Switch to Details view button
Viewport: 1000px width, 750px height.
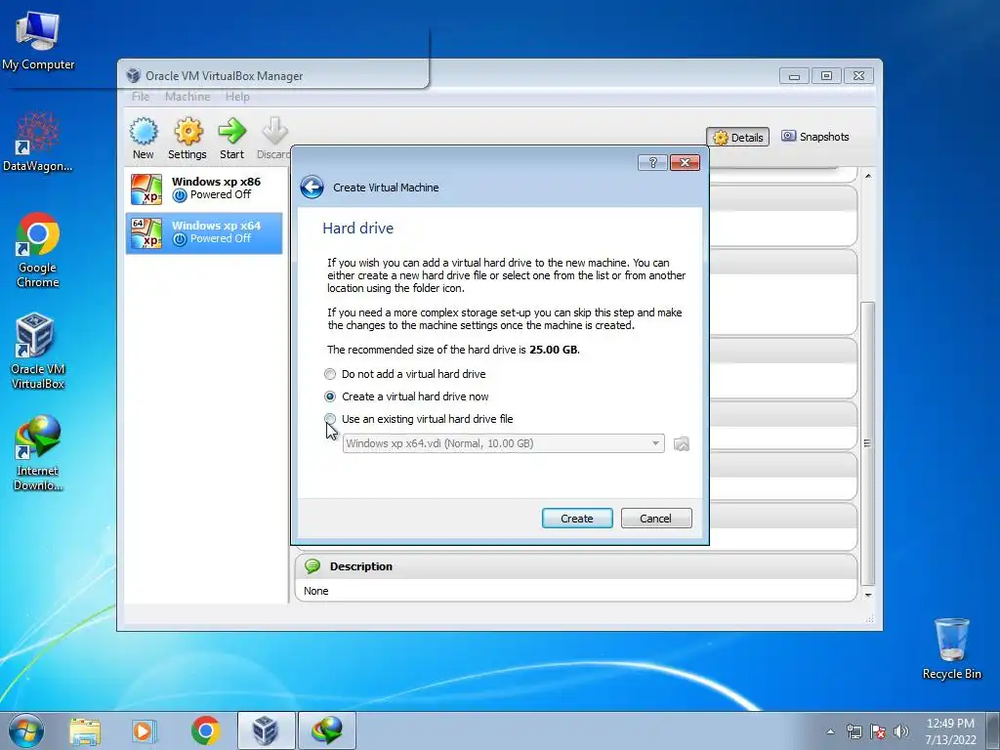point(738,137)
